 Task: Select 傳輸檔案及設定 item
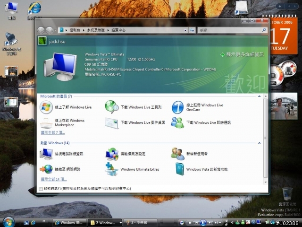(x=125, y=154)
